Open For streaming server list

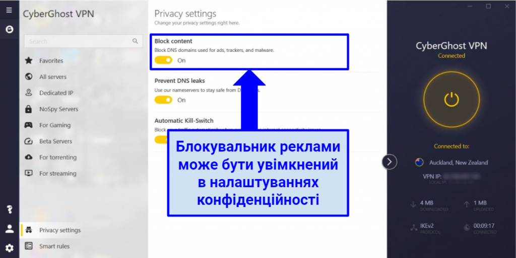[58, 174]
